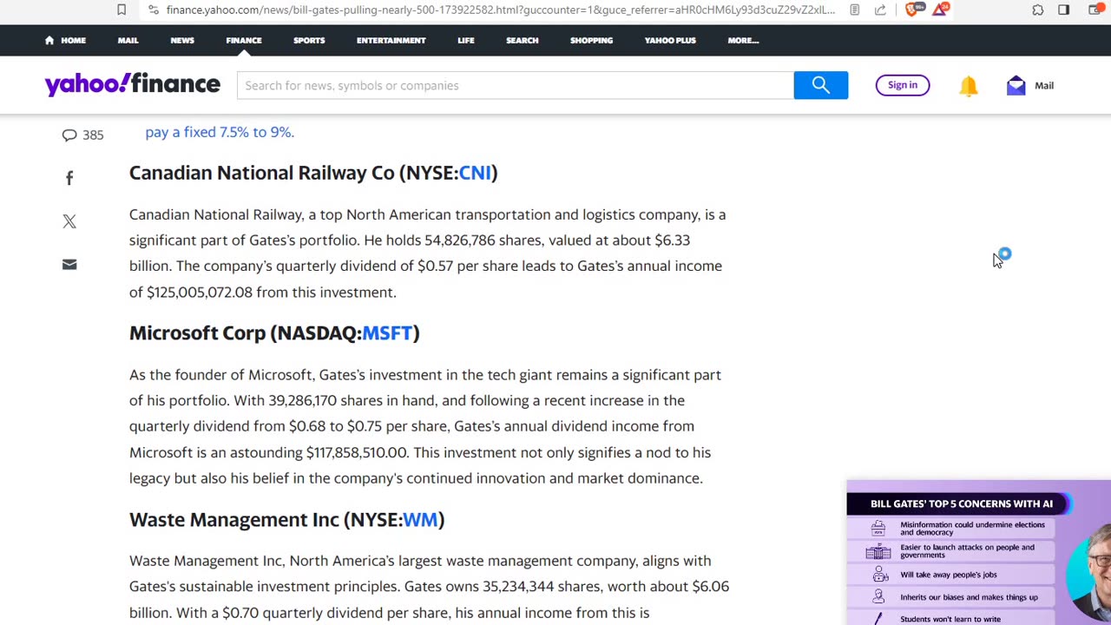1111x625 pixels.
Task: Click the Yahoo Finance logo
Action: coord(132,84)
